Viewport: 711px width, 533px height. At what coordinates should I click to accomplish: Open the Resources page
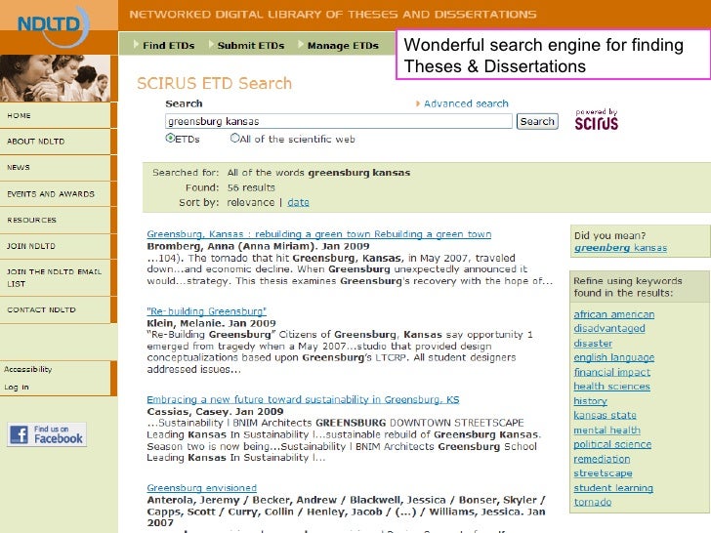coord(55,221)
